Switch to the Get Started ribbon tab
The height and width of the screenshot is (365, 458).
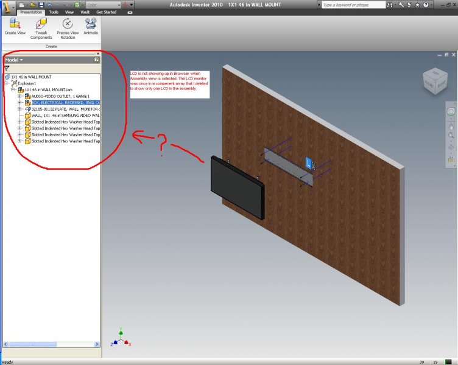click(x=107, y=12)
